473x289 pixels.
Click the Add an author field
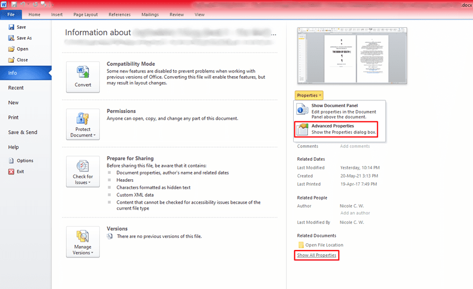[355, 213]
